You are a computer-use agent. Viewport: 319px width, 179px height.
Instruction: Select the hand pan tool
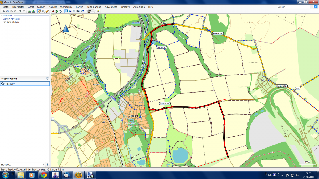coord(39,11)
